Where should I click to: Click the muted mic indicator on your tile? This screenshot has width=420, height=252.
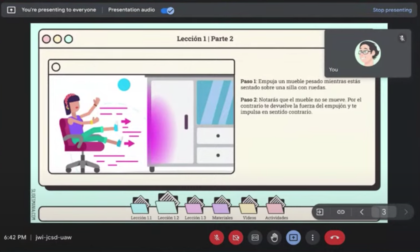(x=402, y=38)
